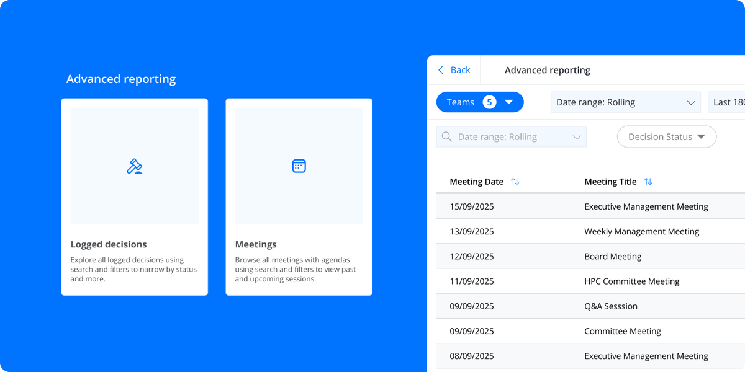Go Back to previous page
Screen dimensions: 745x372
pos(454,70)
